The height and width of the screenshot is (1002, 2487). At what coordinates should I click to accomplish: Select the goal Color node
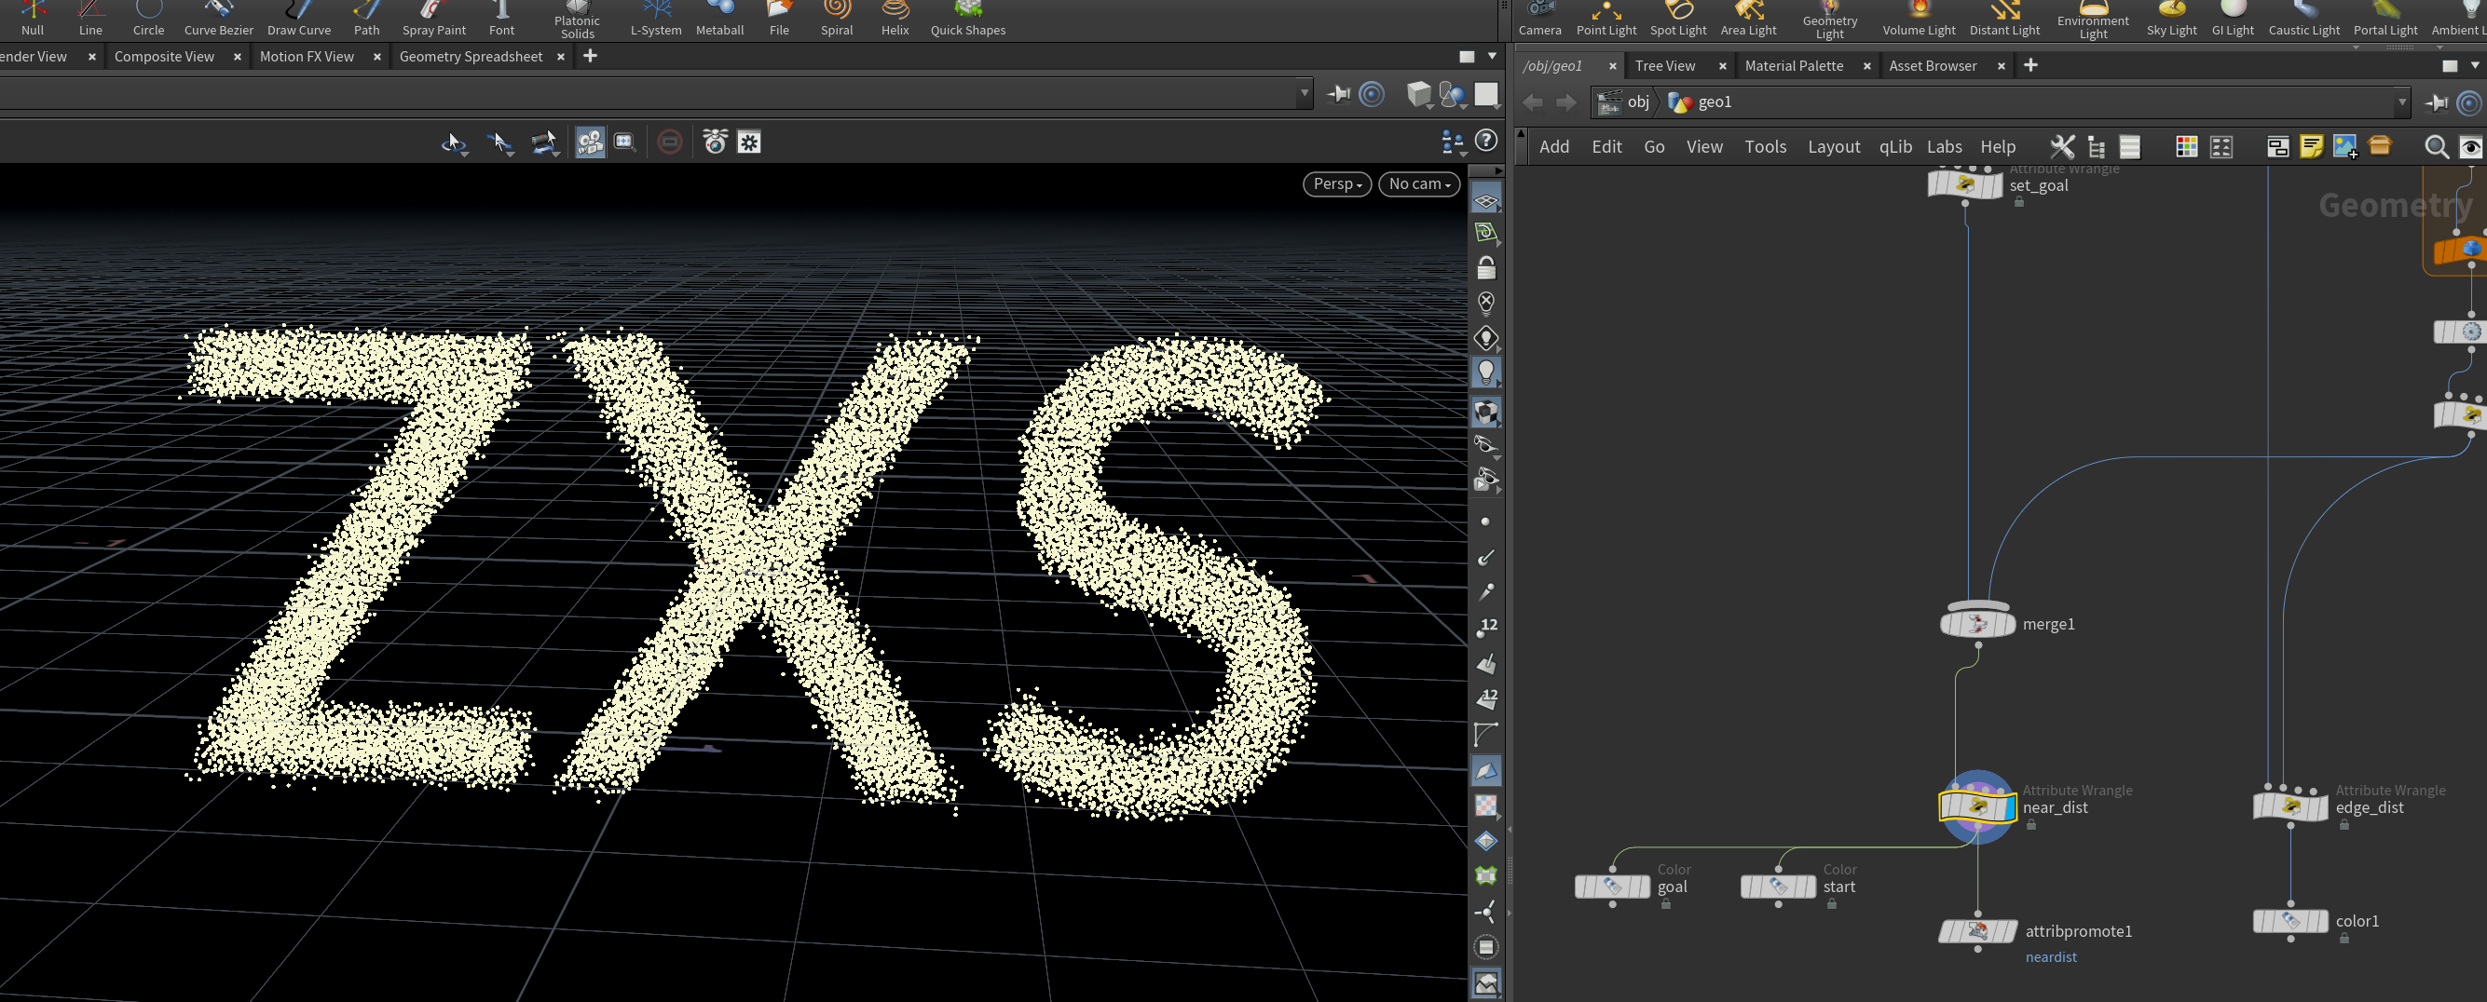pyautogui.click(x=1611, y=887)
